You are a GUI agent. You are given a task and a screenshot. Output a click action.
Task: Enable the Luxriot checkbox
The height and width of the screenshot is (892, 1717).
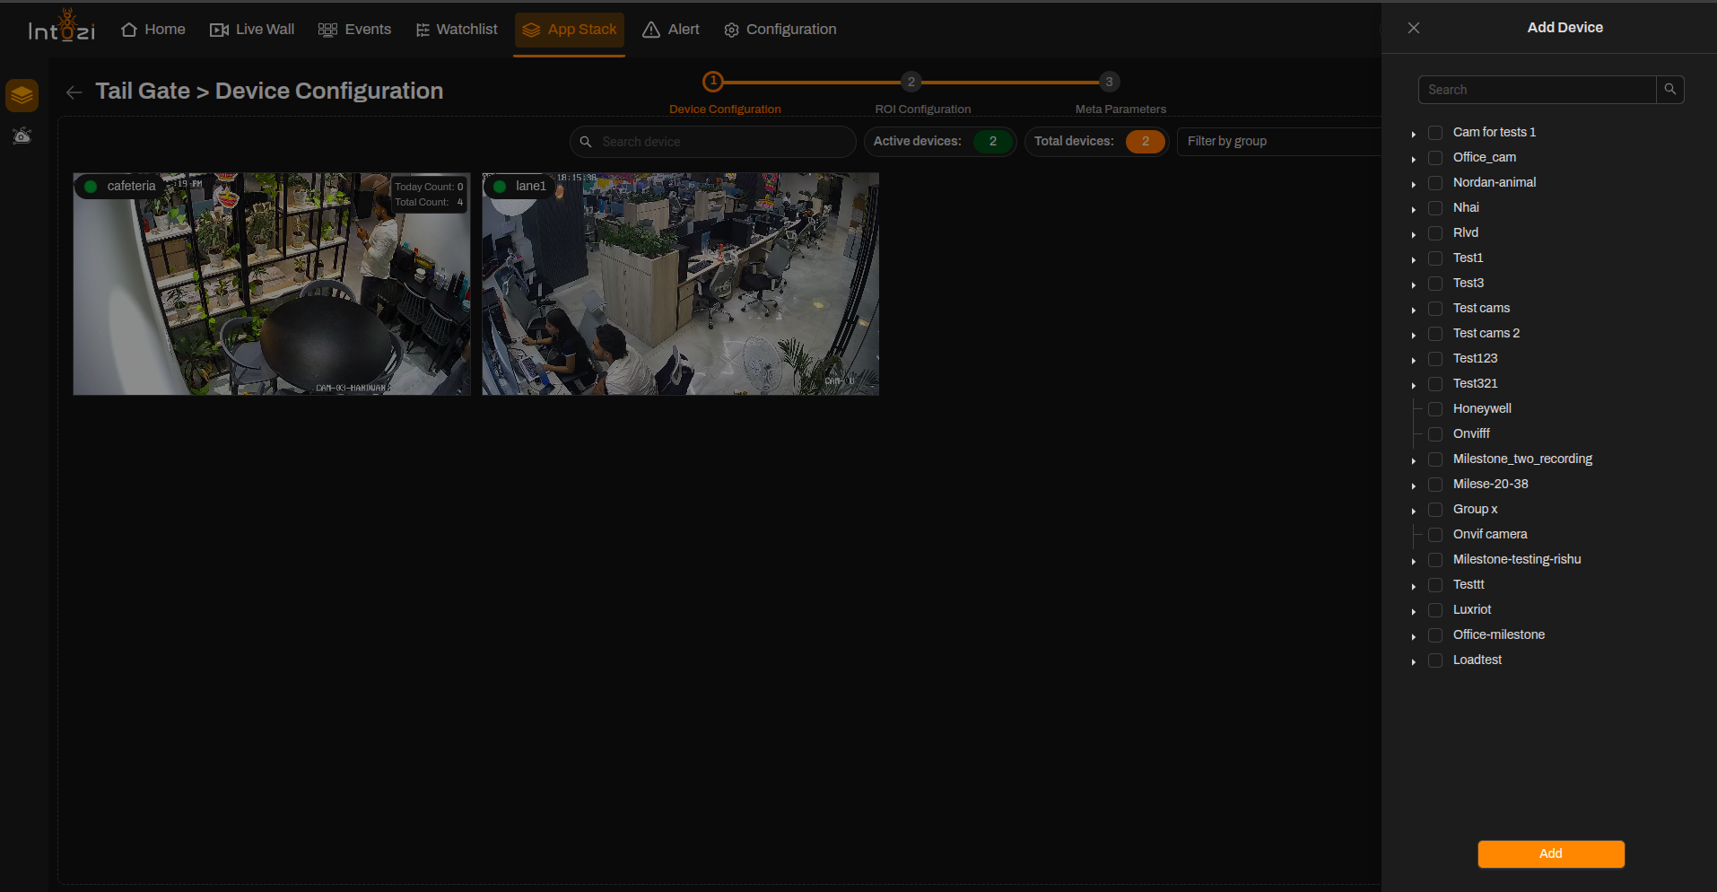coord(1435,610)
